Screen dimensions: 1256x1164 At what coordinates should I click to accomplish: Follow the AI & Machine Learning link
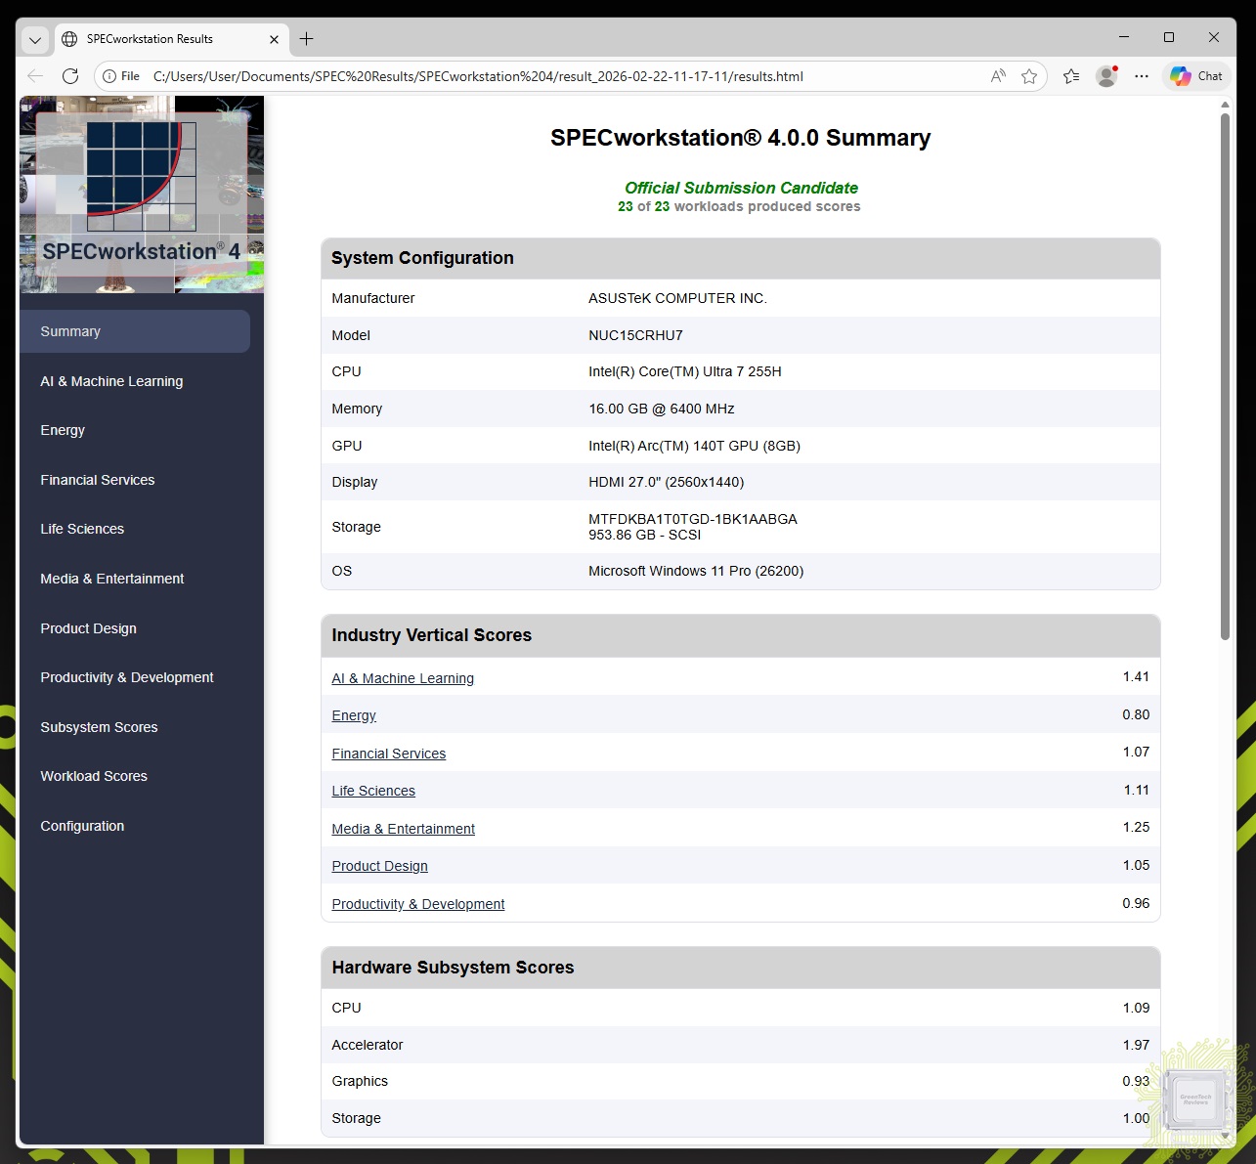403,678
